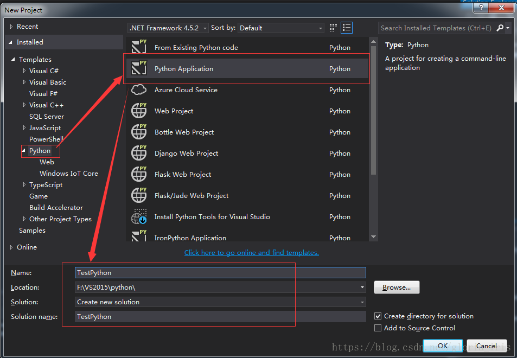Click the Name field containing TestPython
The width and height of the screenshot is (517, 358).
click(x=220, y=273)
